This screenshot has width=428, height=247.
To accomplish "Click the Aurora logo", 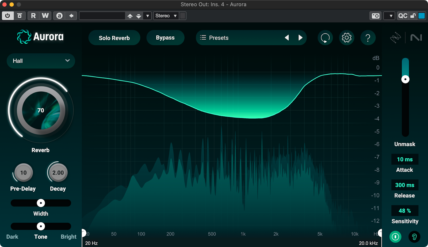I will pos(40,37).
